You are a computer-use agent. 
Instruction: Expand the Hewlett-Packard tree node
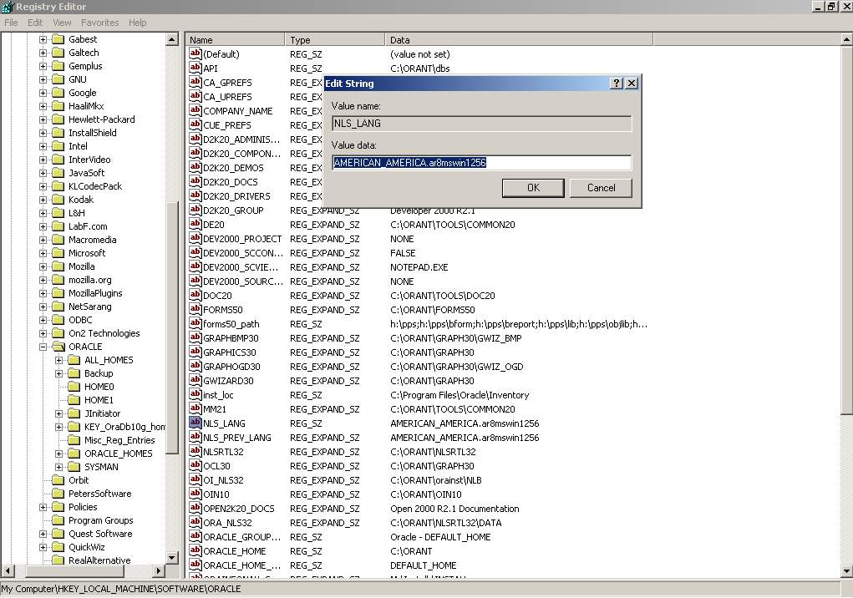point(43,119)
